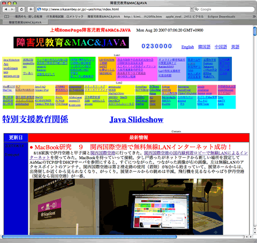Open the KODAWARISAN link
Image resolution: width=257 pixels, height=243 pixels.
(25, 90)
